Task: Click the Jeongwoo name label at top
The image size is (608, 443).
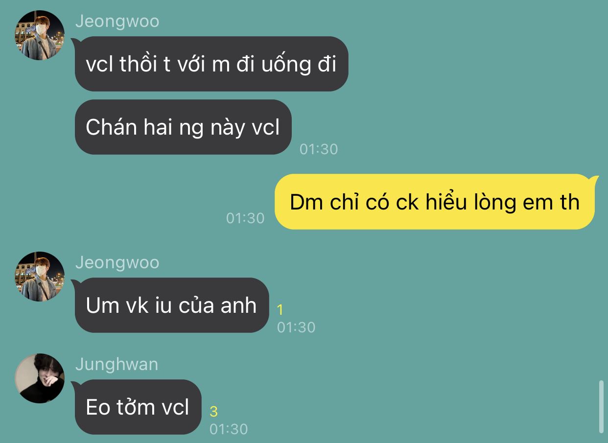Action: coord(117,22)
